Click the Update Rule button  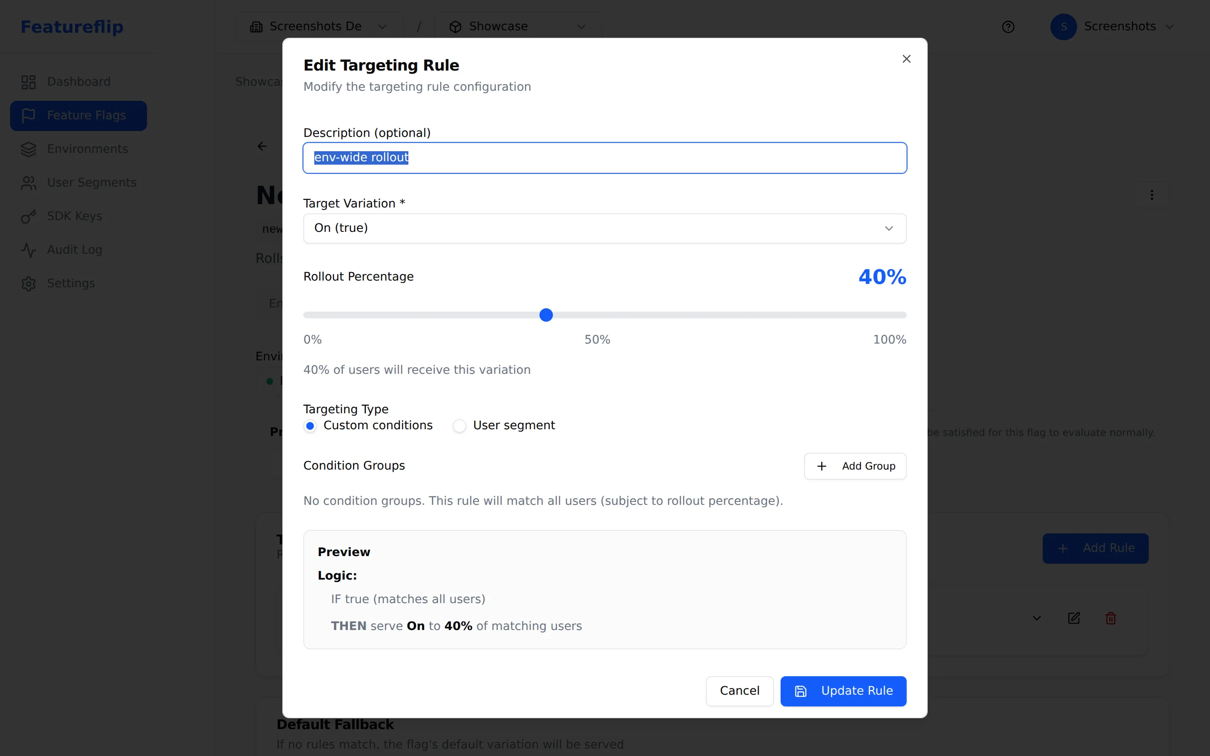843,691
